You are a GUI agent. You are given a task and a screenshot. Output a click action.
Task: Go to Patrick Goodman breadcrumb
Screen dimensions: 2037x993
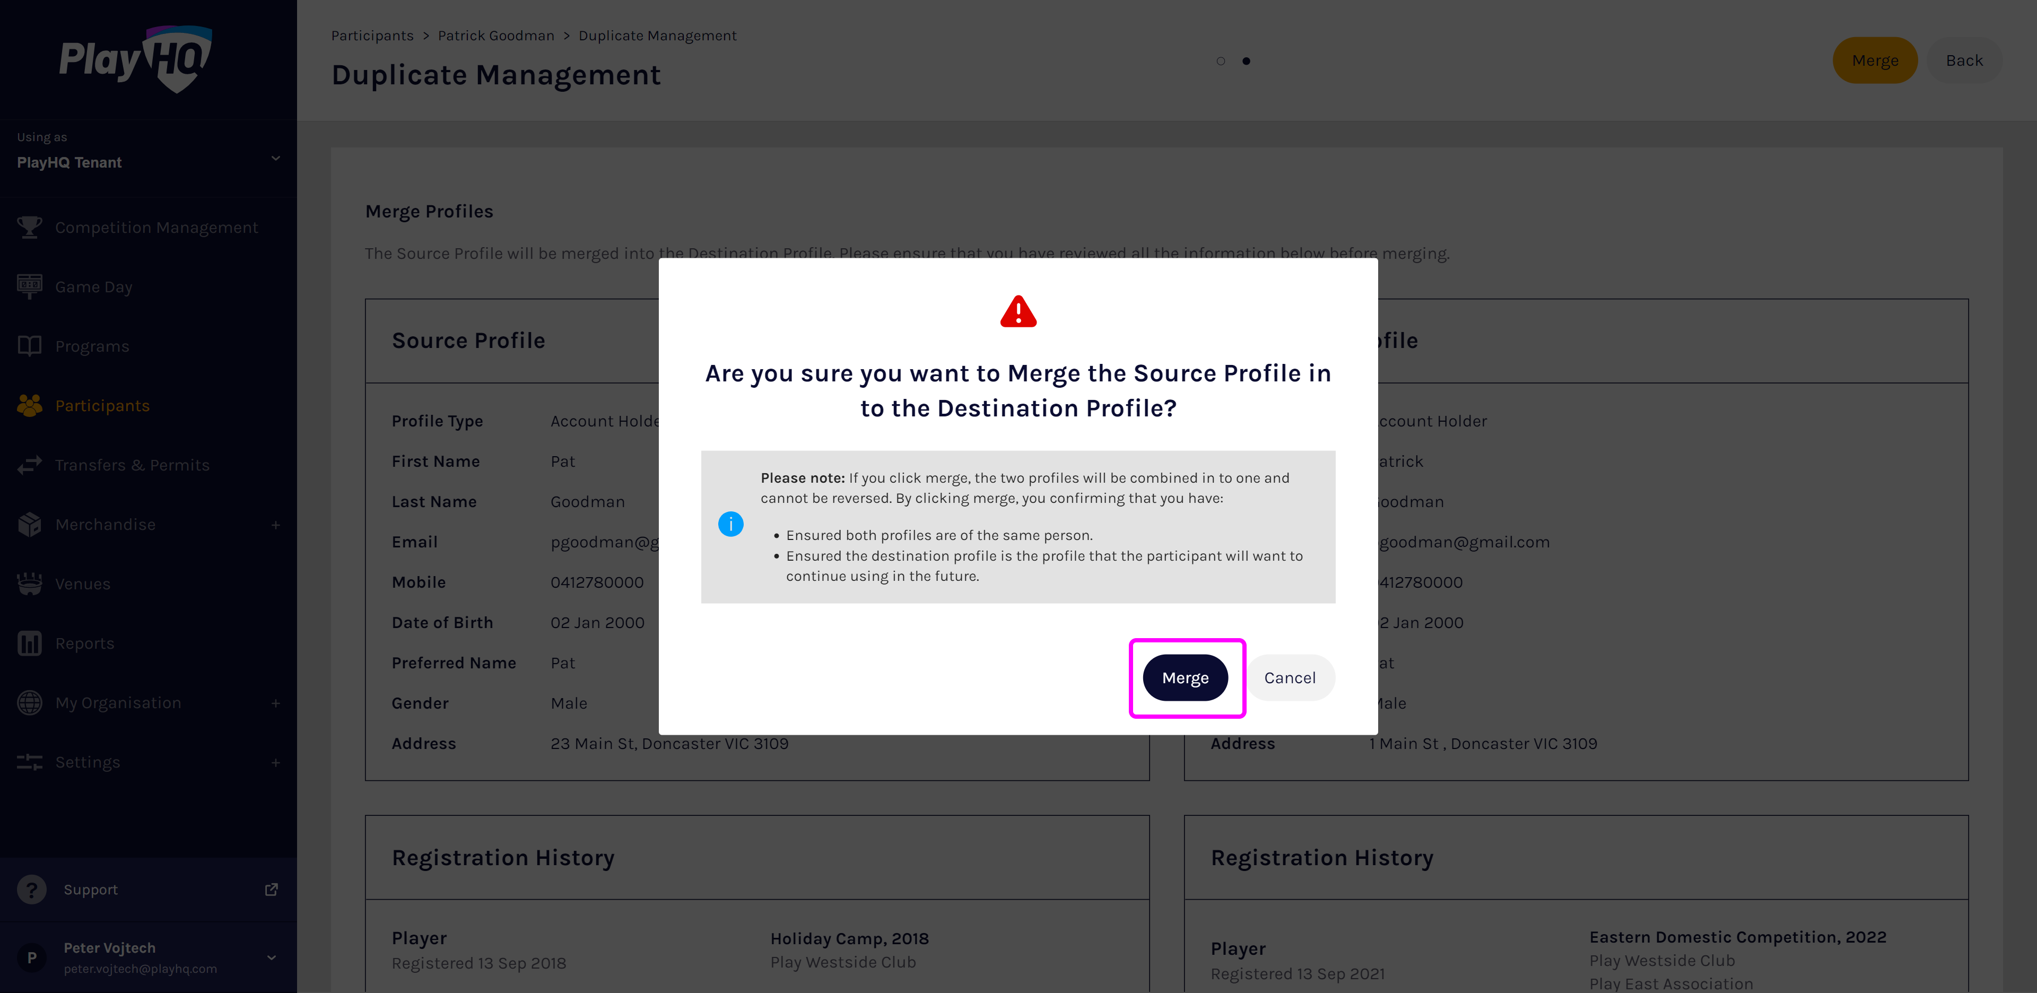496,36
